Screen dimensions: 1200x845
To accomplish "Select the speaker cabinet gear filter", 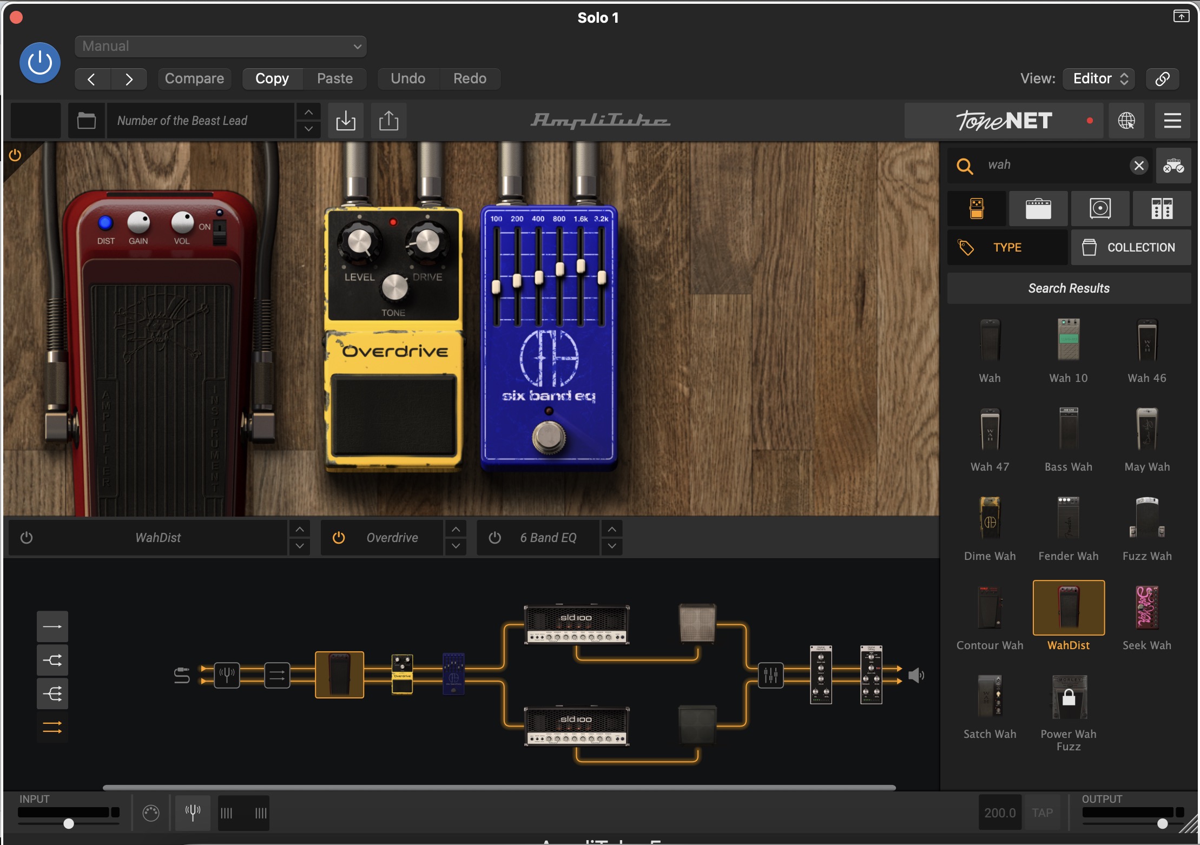I will [x=1100, y=208].
